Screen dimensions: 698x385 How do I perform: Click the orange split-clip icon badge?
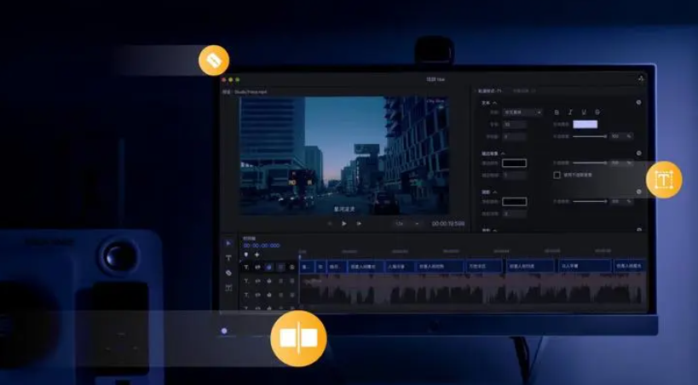point(298,337)
